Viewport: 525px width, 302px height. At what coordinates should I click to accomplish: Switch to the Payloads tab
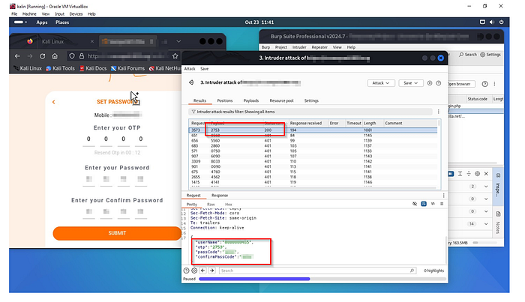click(x=250, y=100)
